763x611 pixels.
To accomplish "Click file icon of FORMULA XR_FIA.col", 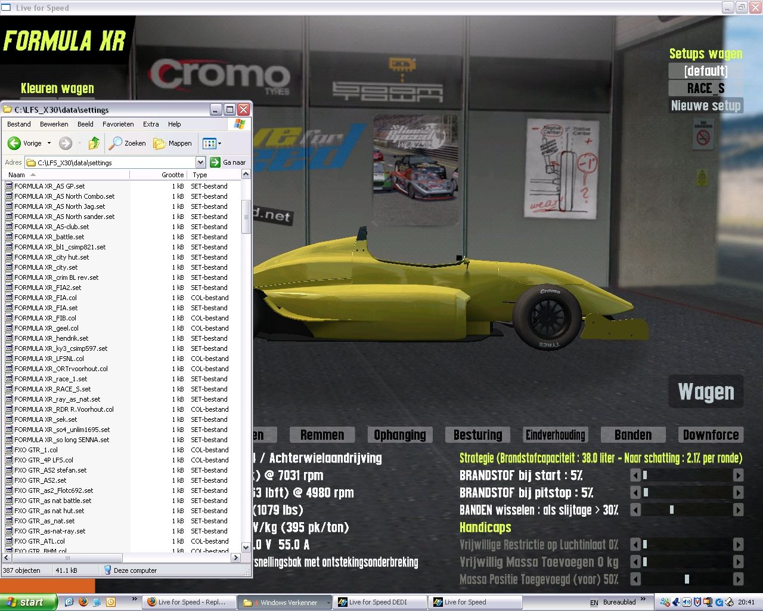I will click(9, 298).
